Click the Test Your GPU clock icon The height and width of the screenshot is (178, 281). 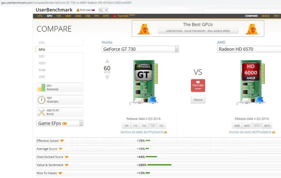[x=41, y=100]
